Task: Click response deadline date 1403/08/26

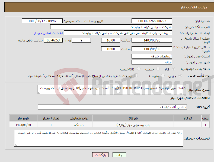Action: tap(152, 40)
